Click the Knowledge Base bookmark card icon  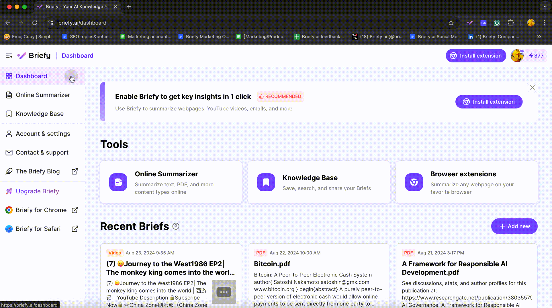tap(266, 182)
